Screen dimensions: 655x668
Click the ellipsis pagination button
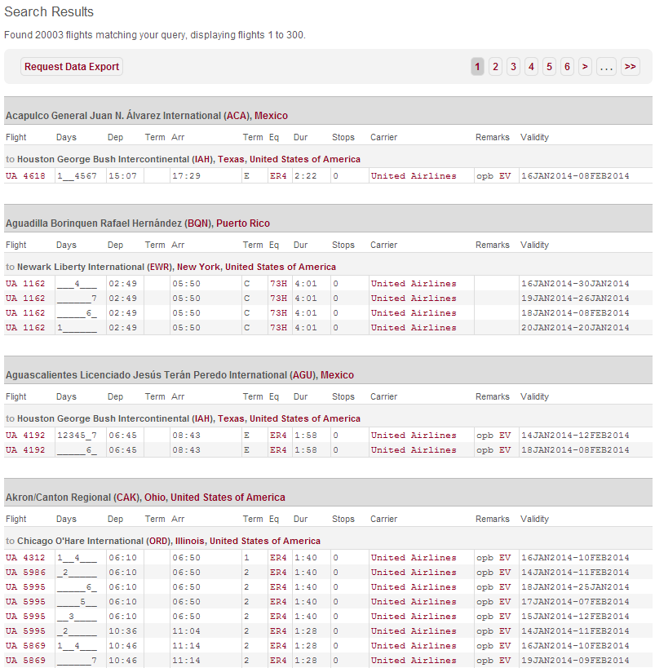pos(606,67)
